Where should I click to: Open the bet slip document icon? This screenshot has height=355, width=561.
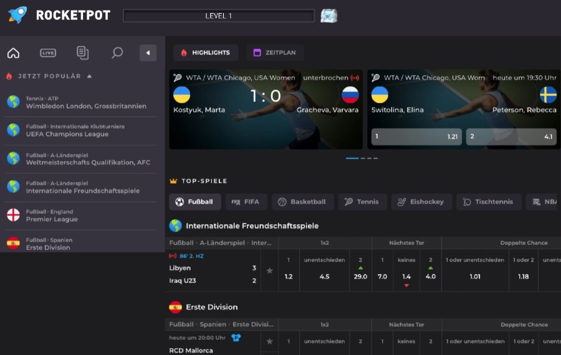[x=83, y=53]
